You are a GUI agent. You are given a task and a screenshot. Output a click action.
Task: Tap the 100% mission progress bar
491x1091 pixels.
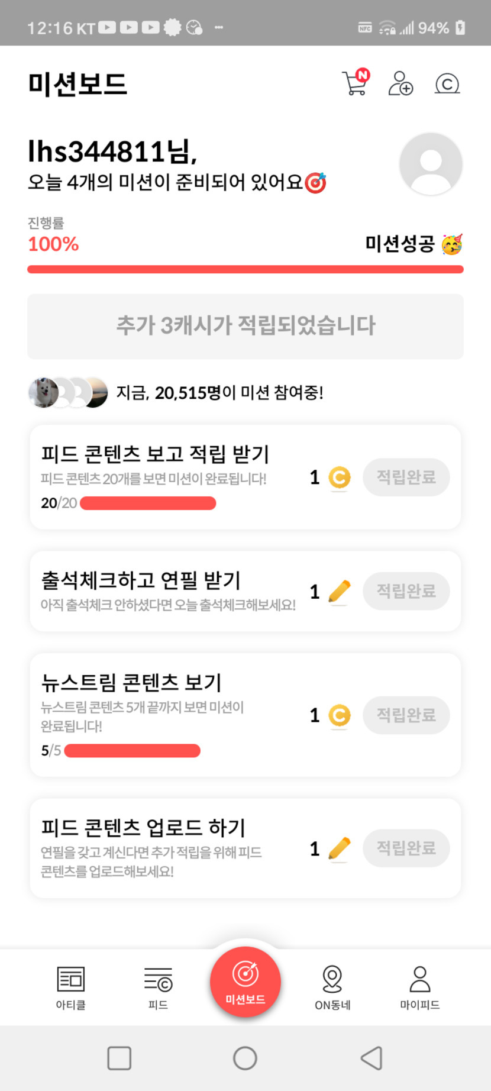point(246,270)
